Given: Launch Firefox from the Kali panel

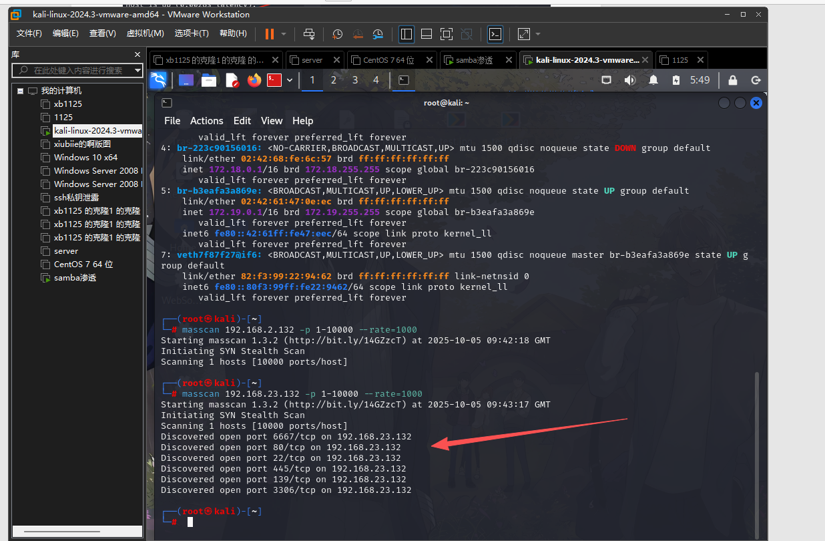Looking at the screenshot, I should pos(254,80).
